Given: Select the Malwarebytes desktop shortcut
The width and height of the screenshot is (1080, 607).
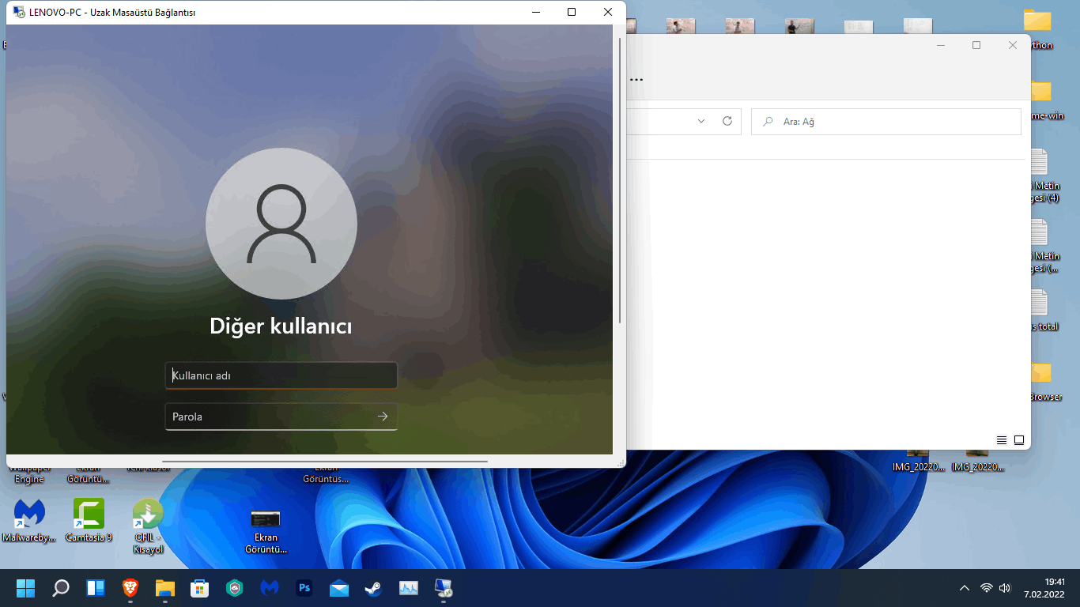Looking at the screenshot, I should click(x=29, y=521).
